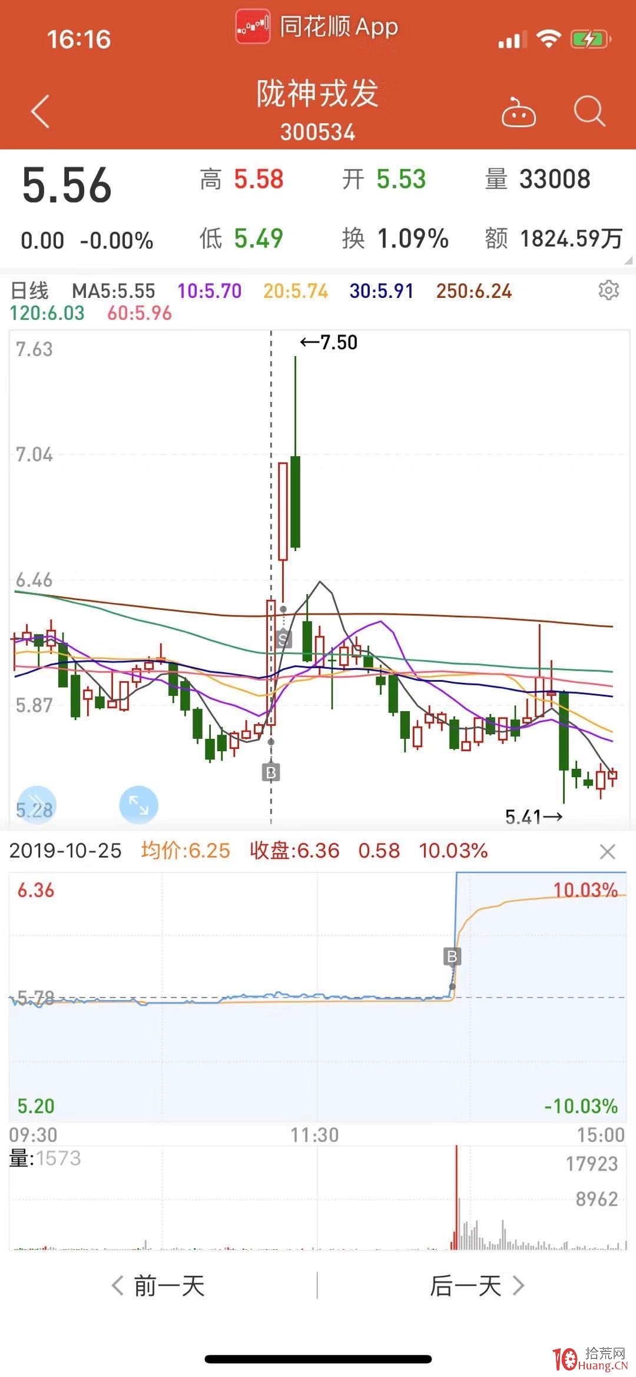
Task: Expand the quote details corner triangle
Action: coord(628,260)
